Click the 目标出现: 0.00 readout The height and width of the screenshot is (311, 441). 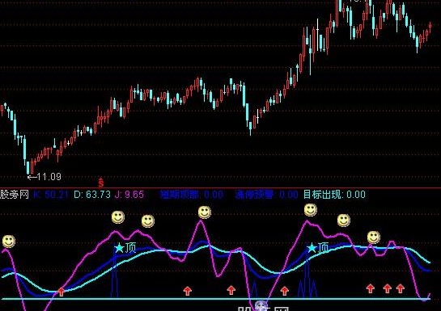click(334, 194)
